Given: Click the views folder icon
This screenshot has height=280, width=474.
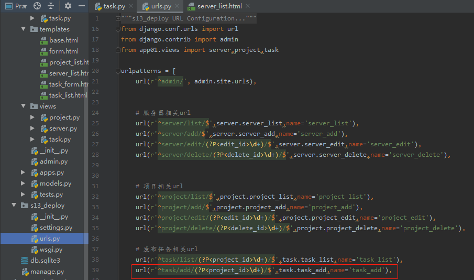Looking at the screenshot, I should coord(34,106).
